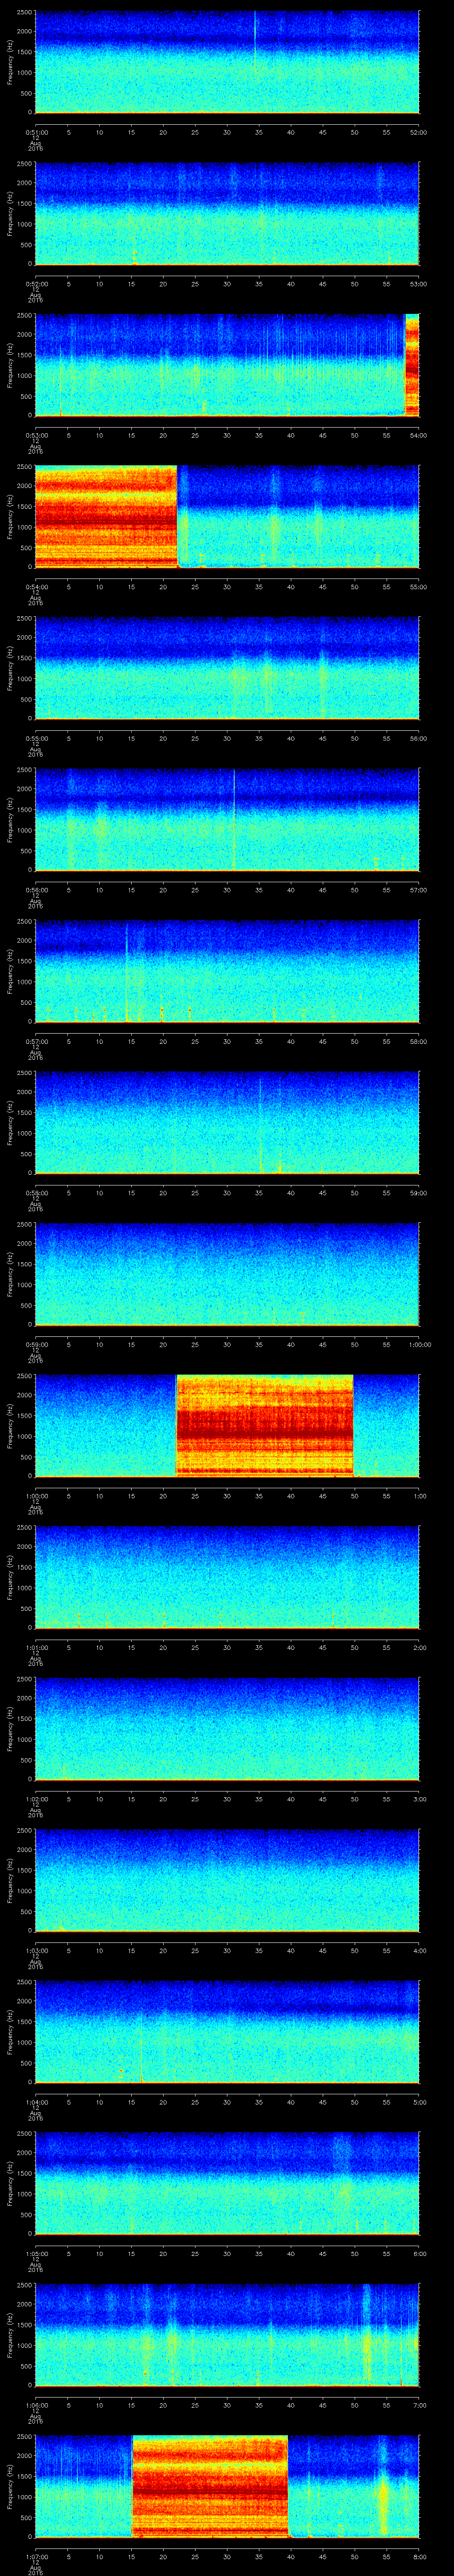The height and width of the screenshot is (2576, 454).
Task: Open the 1:02:00 spectrogram panel
Action: (227, 1728)
